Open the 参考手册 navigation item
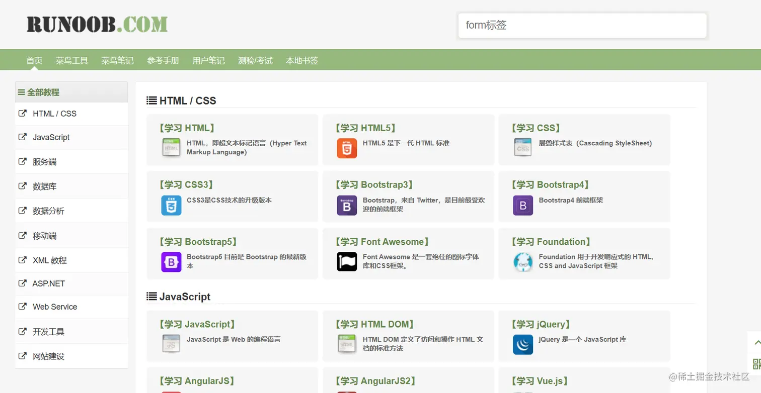 [163, 61]
